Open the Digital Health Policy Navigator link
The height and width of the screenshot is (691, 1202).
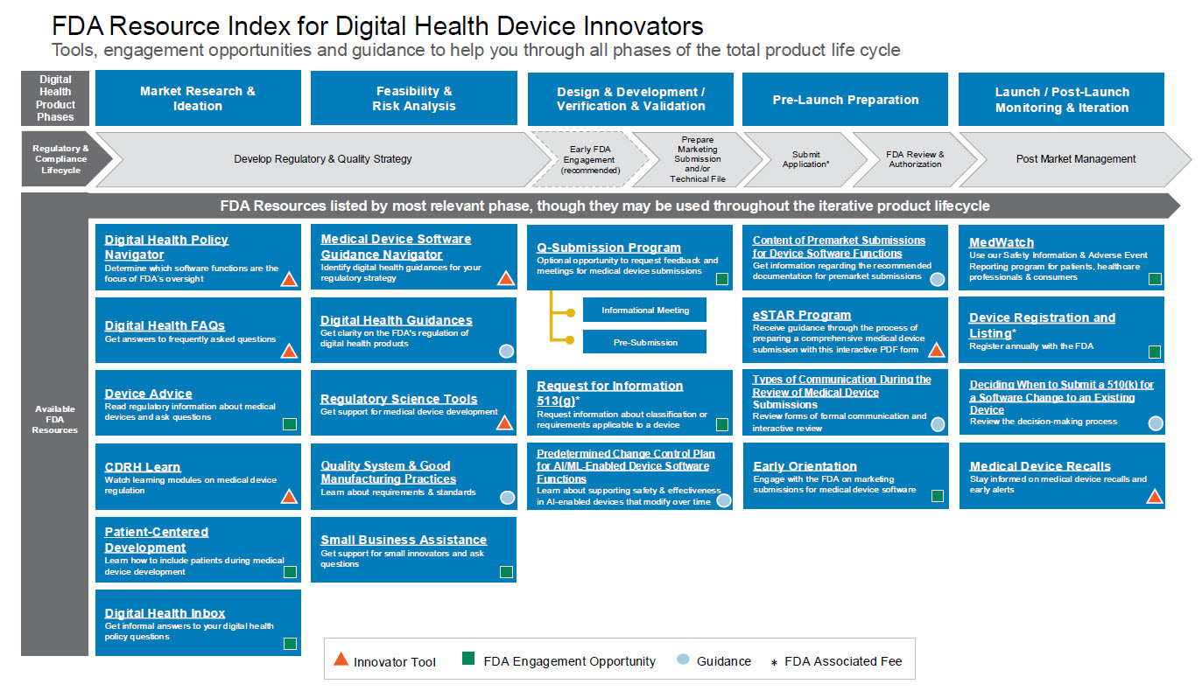point(166,248)
